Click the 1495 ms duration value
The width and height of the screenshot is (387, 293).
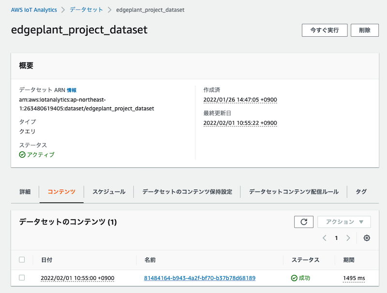pos(354,278)
